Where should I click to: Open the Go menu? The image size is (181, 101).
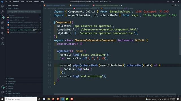click(x=27, y=2)
